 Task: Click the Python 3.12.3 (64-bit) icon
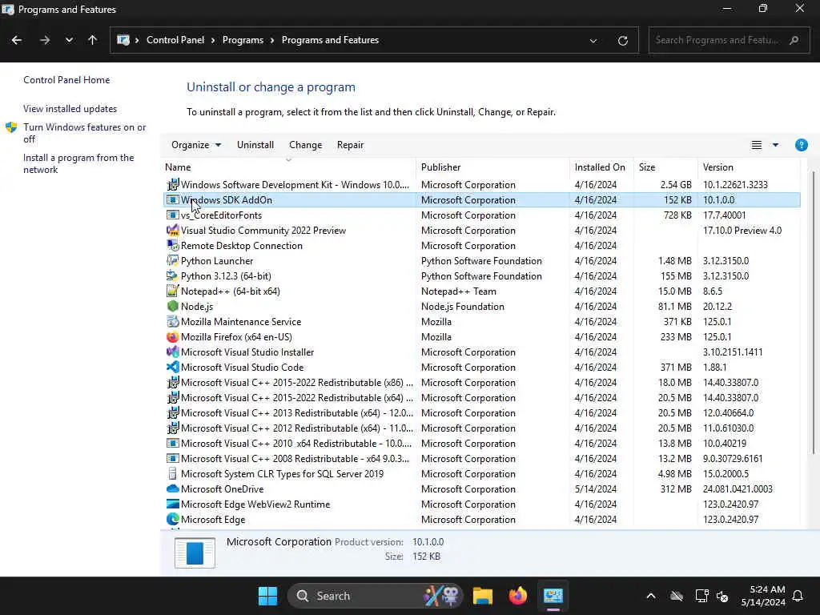[x=173, y=275]
